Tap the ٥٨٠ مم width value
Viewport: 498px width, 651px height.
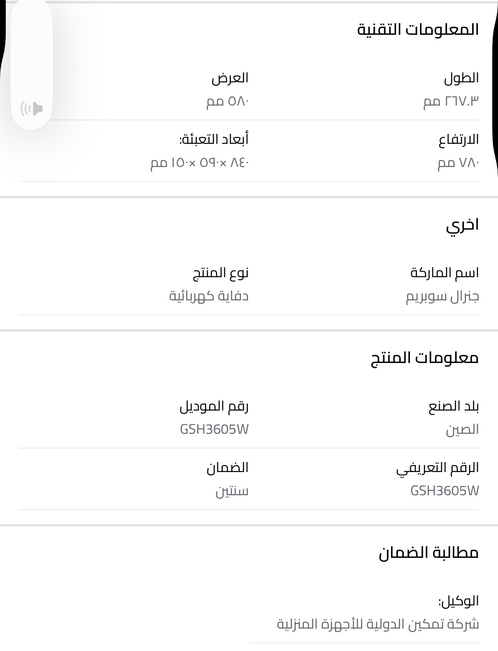tap(227, 101)
